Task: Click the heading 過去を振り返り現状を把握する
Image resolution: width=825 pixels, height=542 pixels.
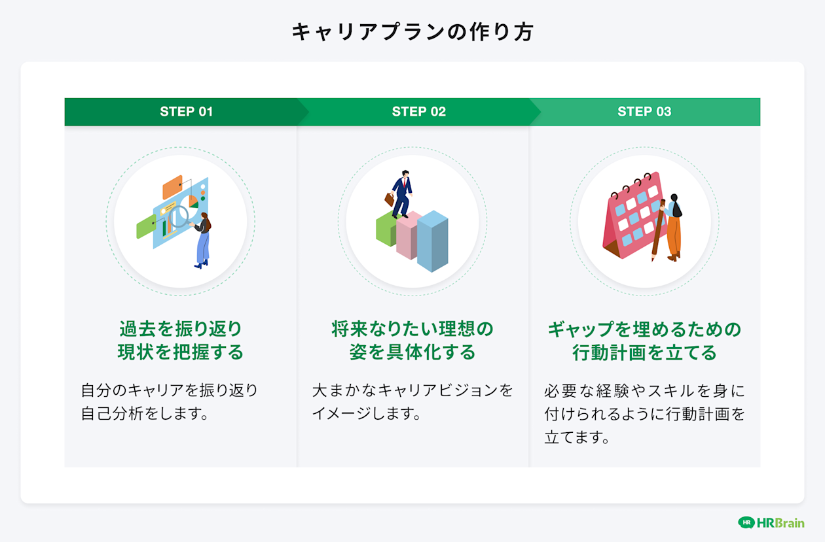Action: pyautogui.click(x=180, y=340)
